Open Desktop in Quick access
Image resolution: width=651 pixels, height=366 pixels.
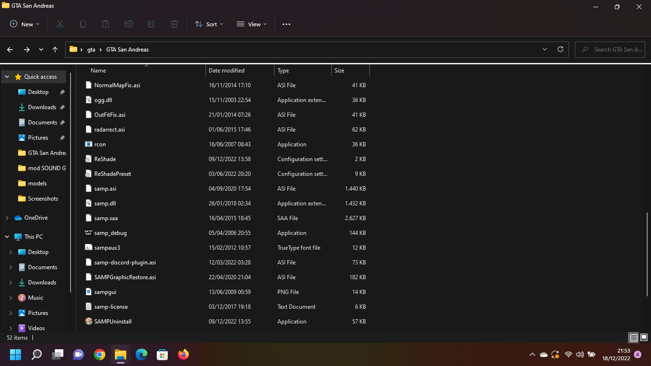pos(38,92)
